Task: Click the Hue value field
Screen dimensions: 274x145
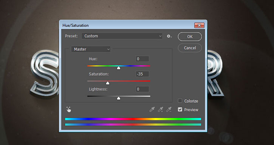Action: [142, 59]
